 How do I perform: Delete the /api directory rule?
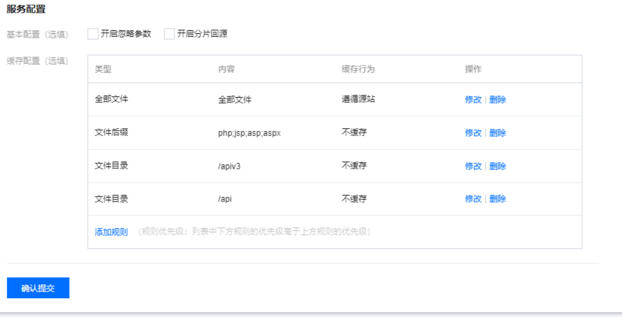coord(498,199)
